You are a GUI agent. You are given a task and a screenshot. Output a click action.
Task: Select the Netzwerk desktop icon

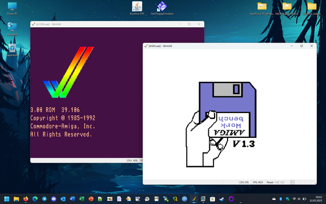(x=12, y=29)
